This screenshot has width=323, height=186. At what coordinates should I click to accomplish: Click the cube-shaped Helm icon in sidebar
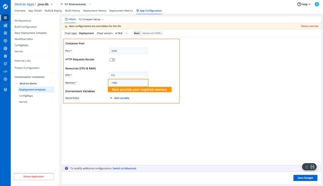tap(5, 40)
